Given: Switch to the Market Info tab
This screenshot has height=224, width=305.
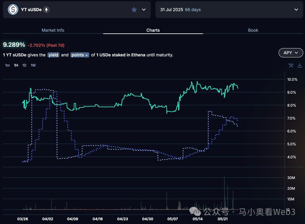Looking at the screenshot, I should pos(53,30).
